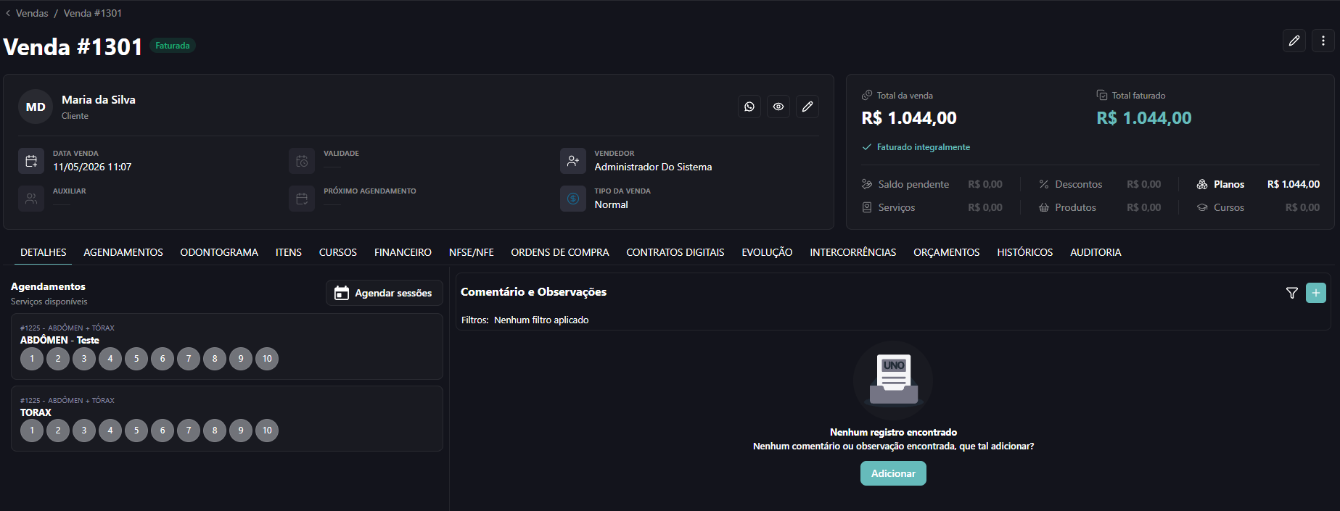This screenshot has width=1340, height=511.
Task: Click the Auxiliar people icon
Action: click(x=31, y=199)
